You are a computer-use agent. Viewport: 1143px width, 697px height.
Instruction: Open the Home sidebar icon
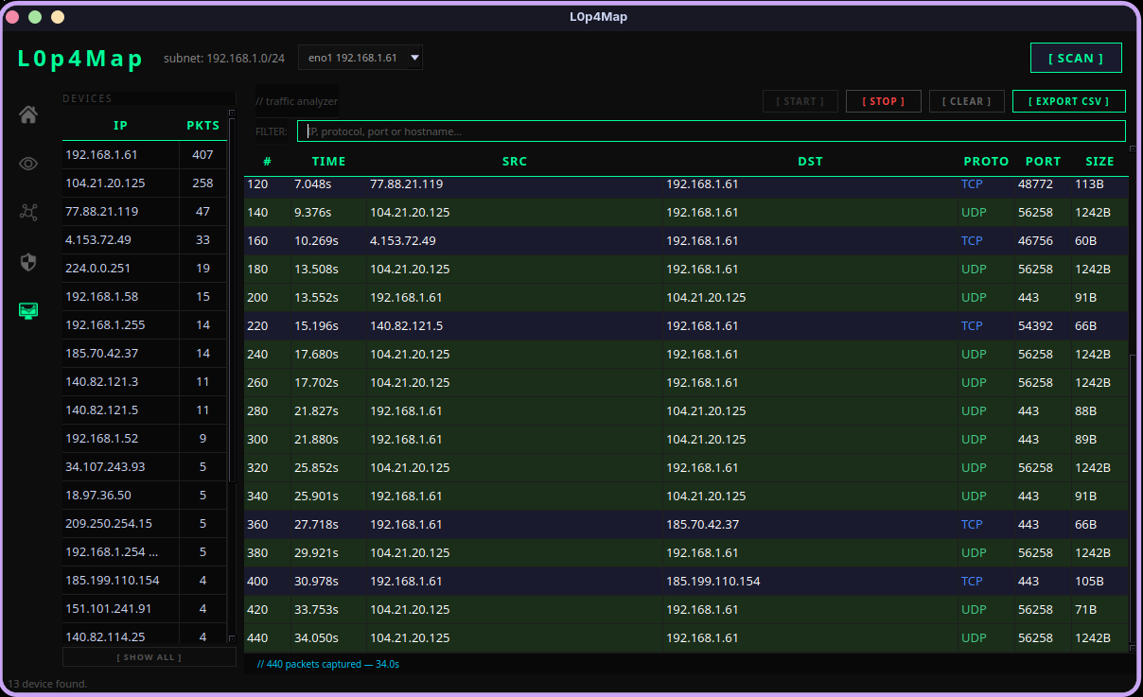click(x=28, y=114)
